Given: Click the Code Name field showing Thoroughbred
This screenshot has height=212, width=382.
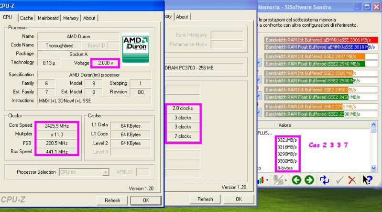Looking at the screenshot, I should 59,45.
